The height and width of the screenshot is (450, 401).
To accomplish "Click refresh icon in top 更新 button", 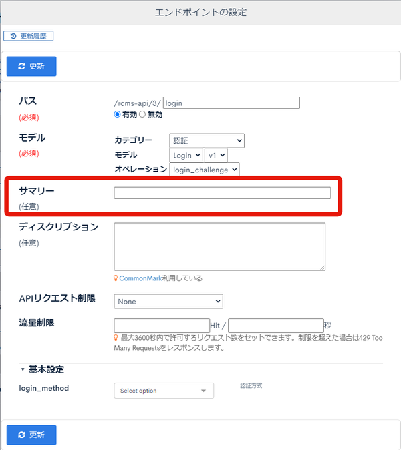I will click(x=21, y=67).
